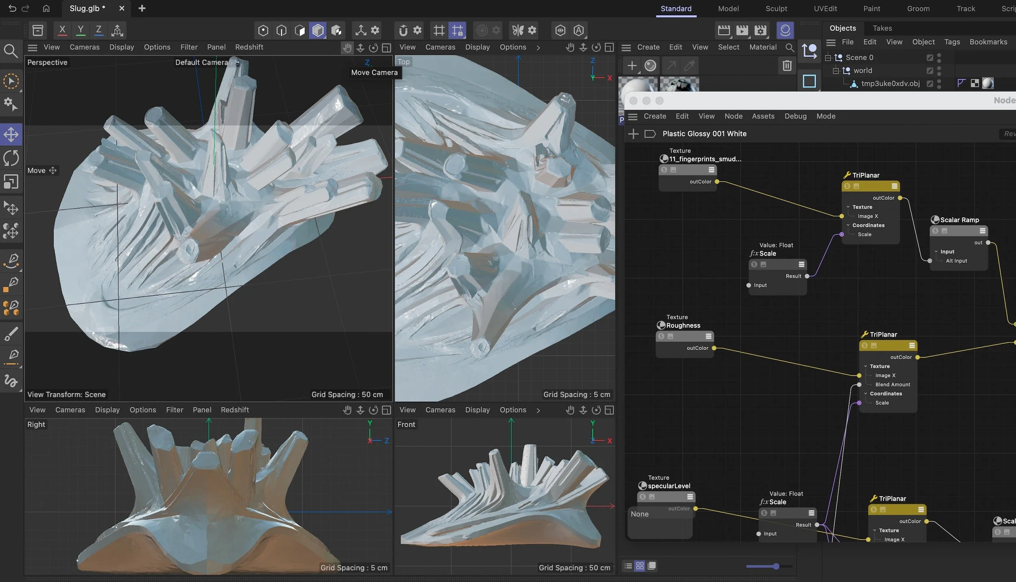Click the search magnifier icon at top left
Screen dimensions: 1016x582
pos(11,51)
